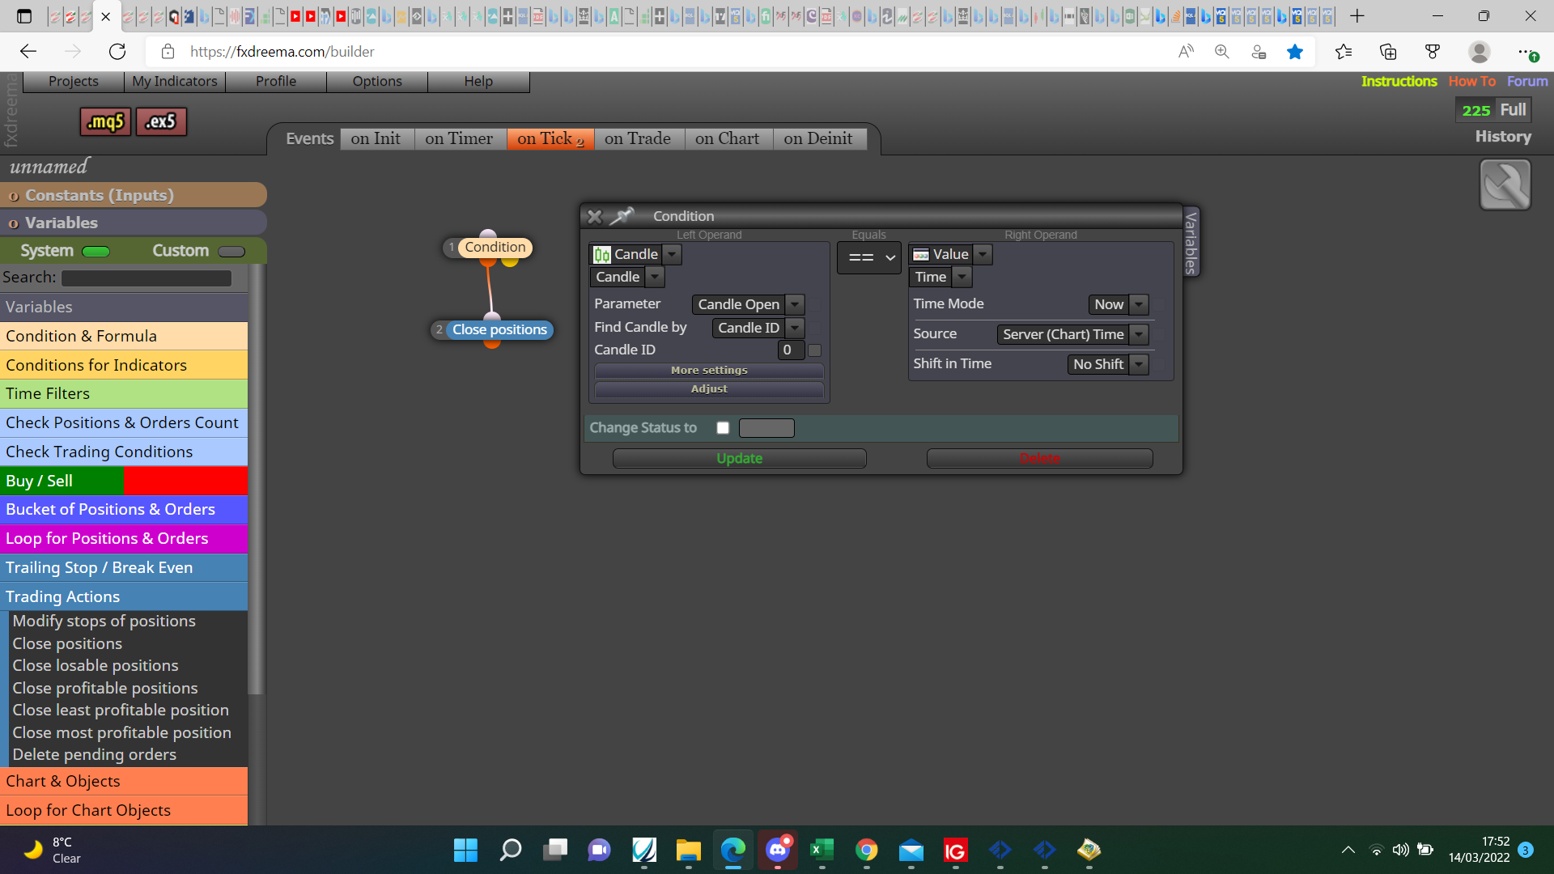Close the Condition dialog with X icon
Screen dimensions: 1554x874
click(x=595, y=216)
